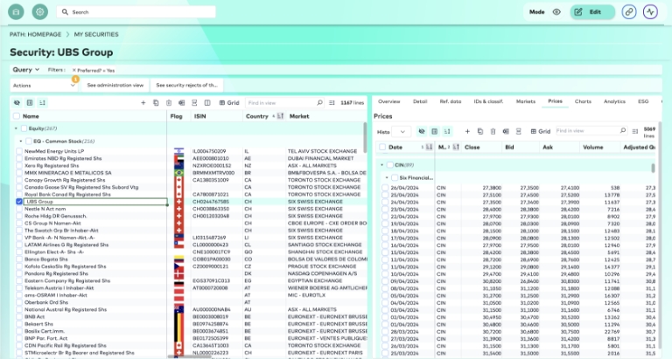Click the split-rows icon in securities toolbar

tap(194, 103)
